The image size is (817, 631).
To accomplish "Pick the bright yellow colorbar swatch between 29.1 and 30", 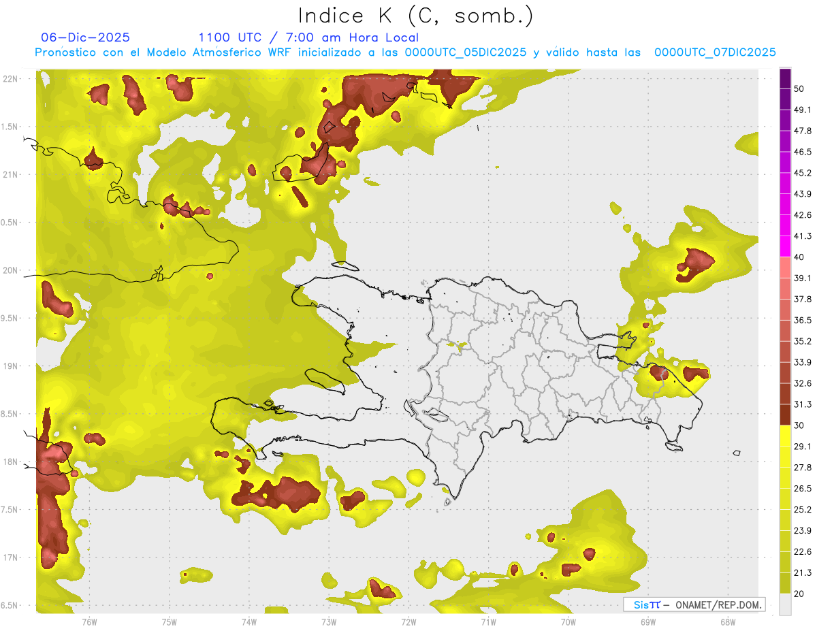I will (785, 436).
